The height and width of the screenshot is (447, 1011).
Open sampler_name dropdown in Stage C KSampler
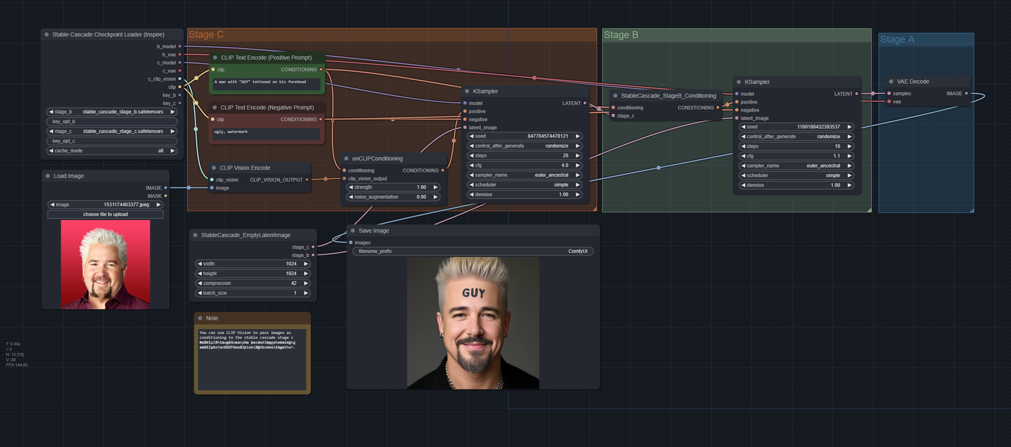tap(524, 175)
